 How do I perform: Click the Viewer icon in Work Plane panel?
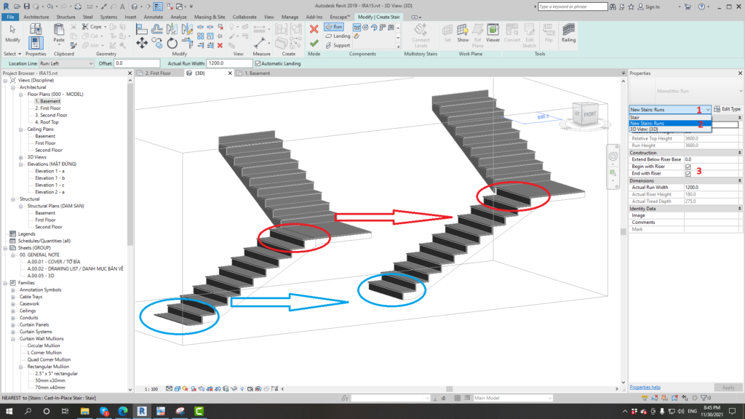tap(493, 33)
